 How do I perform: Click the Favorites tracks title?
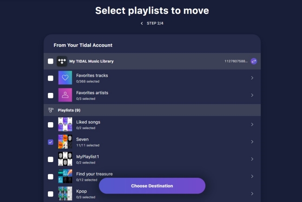[x=92, y=76]
